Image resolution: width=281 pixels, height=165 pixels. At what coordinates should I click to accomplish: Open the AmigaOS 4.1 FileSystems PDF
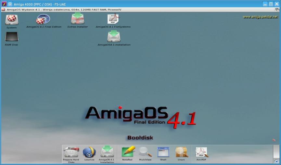point(113,19)
